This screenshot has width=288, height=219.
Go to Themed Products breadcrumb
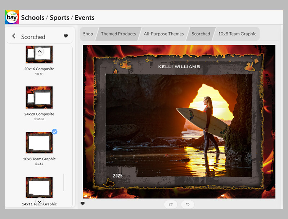pos(118,34)
